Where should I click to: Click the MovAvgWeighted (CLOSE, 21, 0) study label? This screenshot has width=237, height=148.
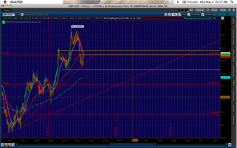[x=119, y=18]
